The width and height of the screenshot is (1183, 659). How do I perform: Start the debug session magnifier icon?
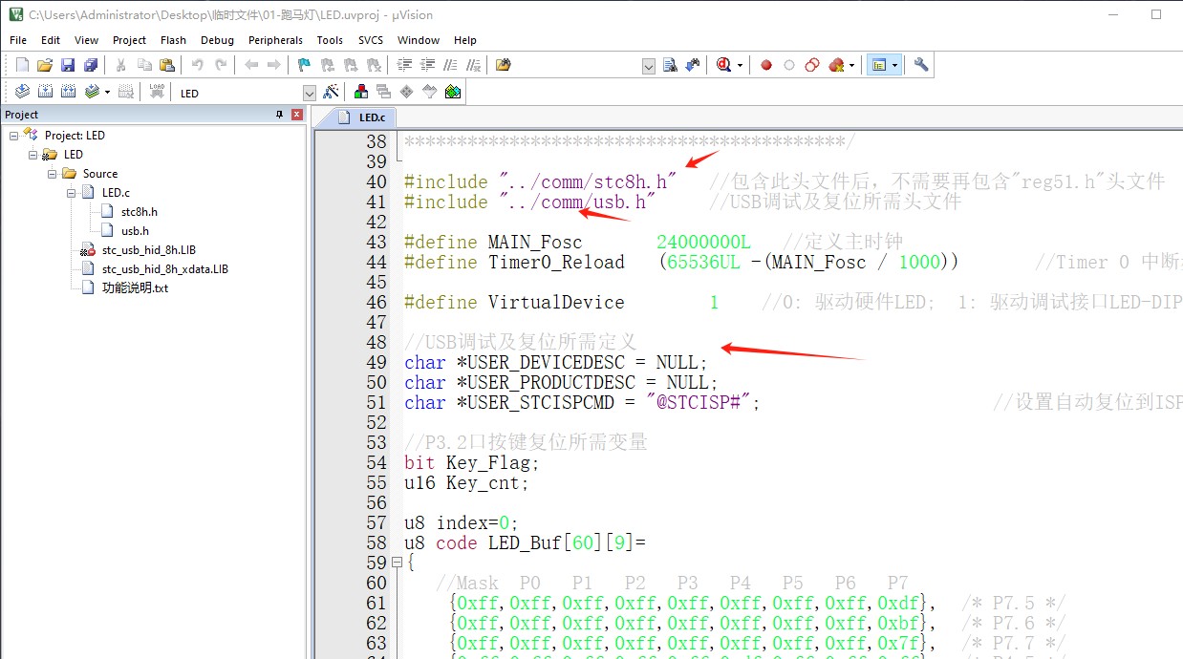723,65
